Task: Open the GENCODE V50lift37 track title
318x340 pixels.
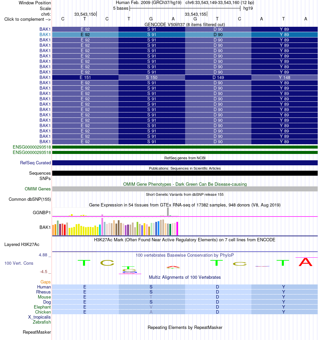Action: pyautogui.click(x=184, y=24)
